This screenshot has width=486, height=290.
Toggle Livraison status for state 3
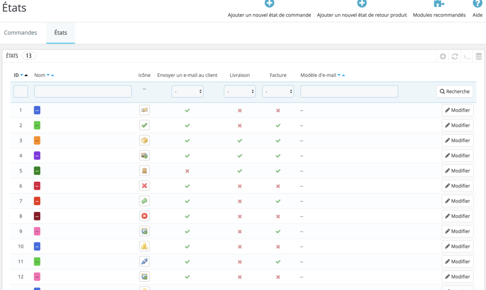pos(240,140)
